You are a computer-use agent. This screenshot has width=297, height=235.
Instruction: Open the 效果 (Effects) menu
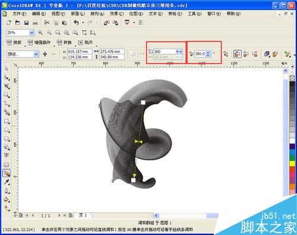click(x=116, y=14)
